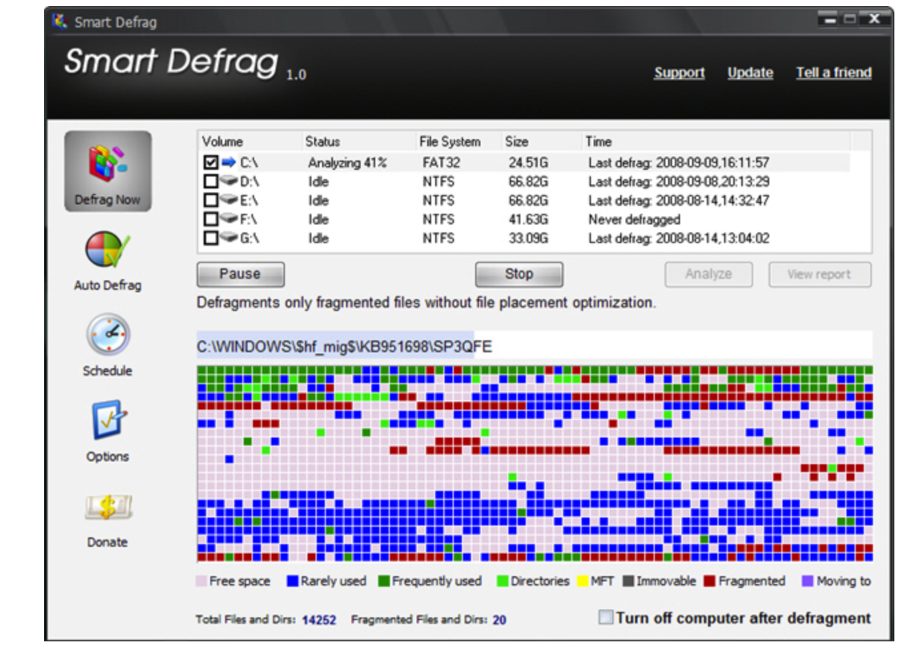Click the Fragmented red legend swatch
Image resolution: width=913 pixels, height=654 pixels.
click(709, 581)
